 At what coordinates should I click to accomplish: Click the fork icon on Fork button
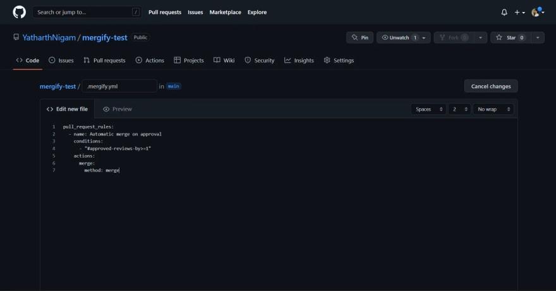442,37
